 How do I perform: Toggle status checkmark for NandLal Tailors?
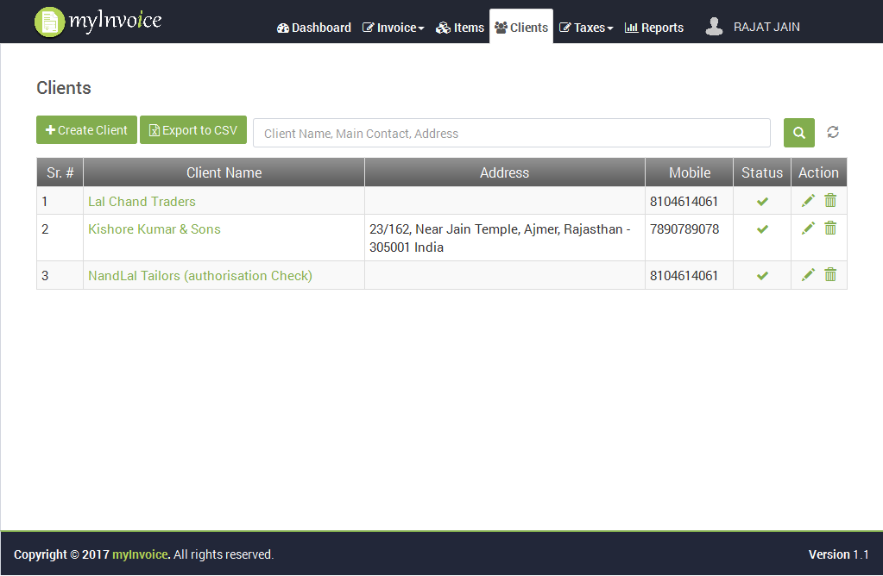point(762,276)
